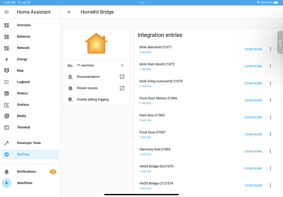Open Grafana from the sidebar
The width and height of the screenshot is (283, 197).
tap(23, 105)
